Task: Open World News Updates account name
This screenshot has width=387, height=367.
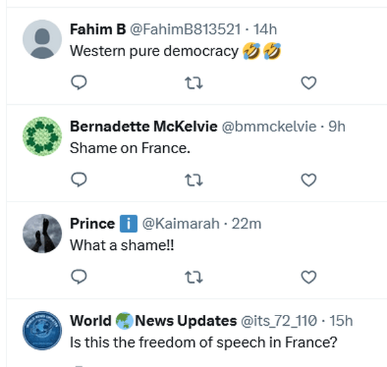Action: pos(153,321)
